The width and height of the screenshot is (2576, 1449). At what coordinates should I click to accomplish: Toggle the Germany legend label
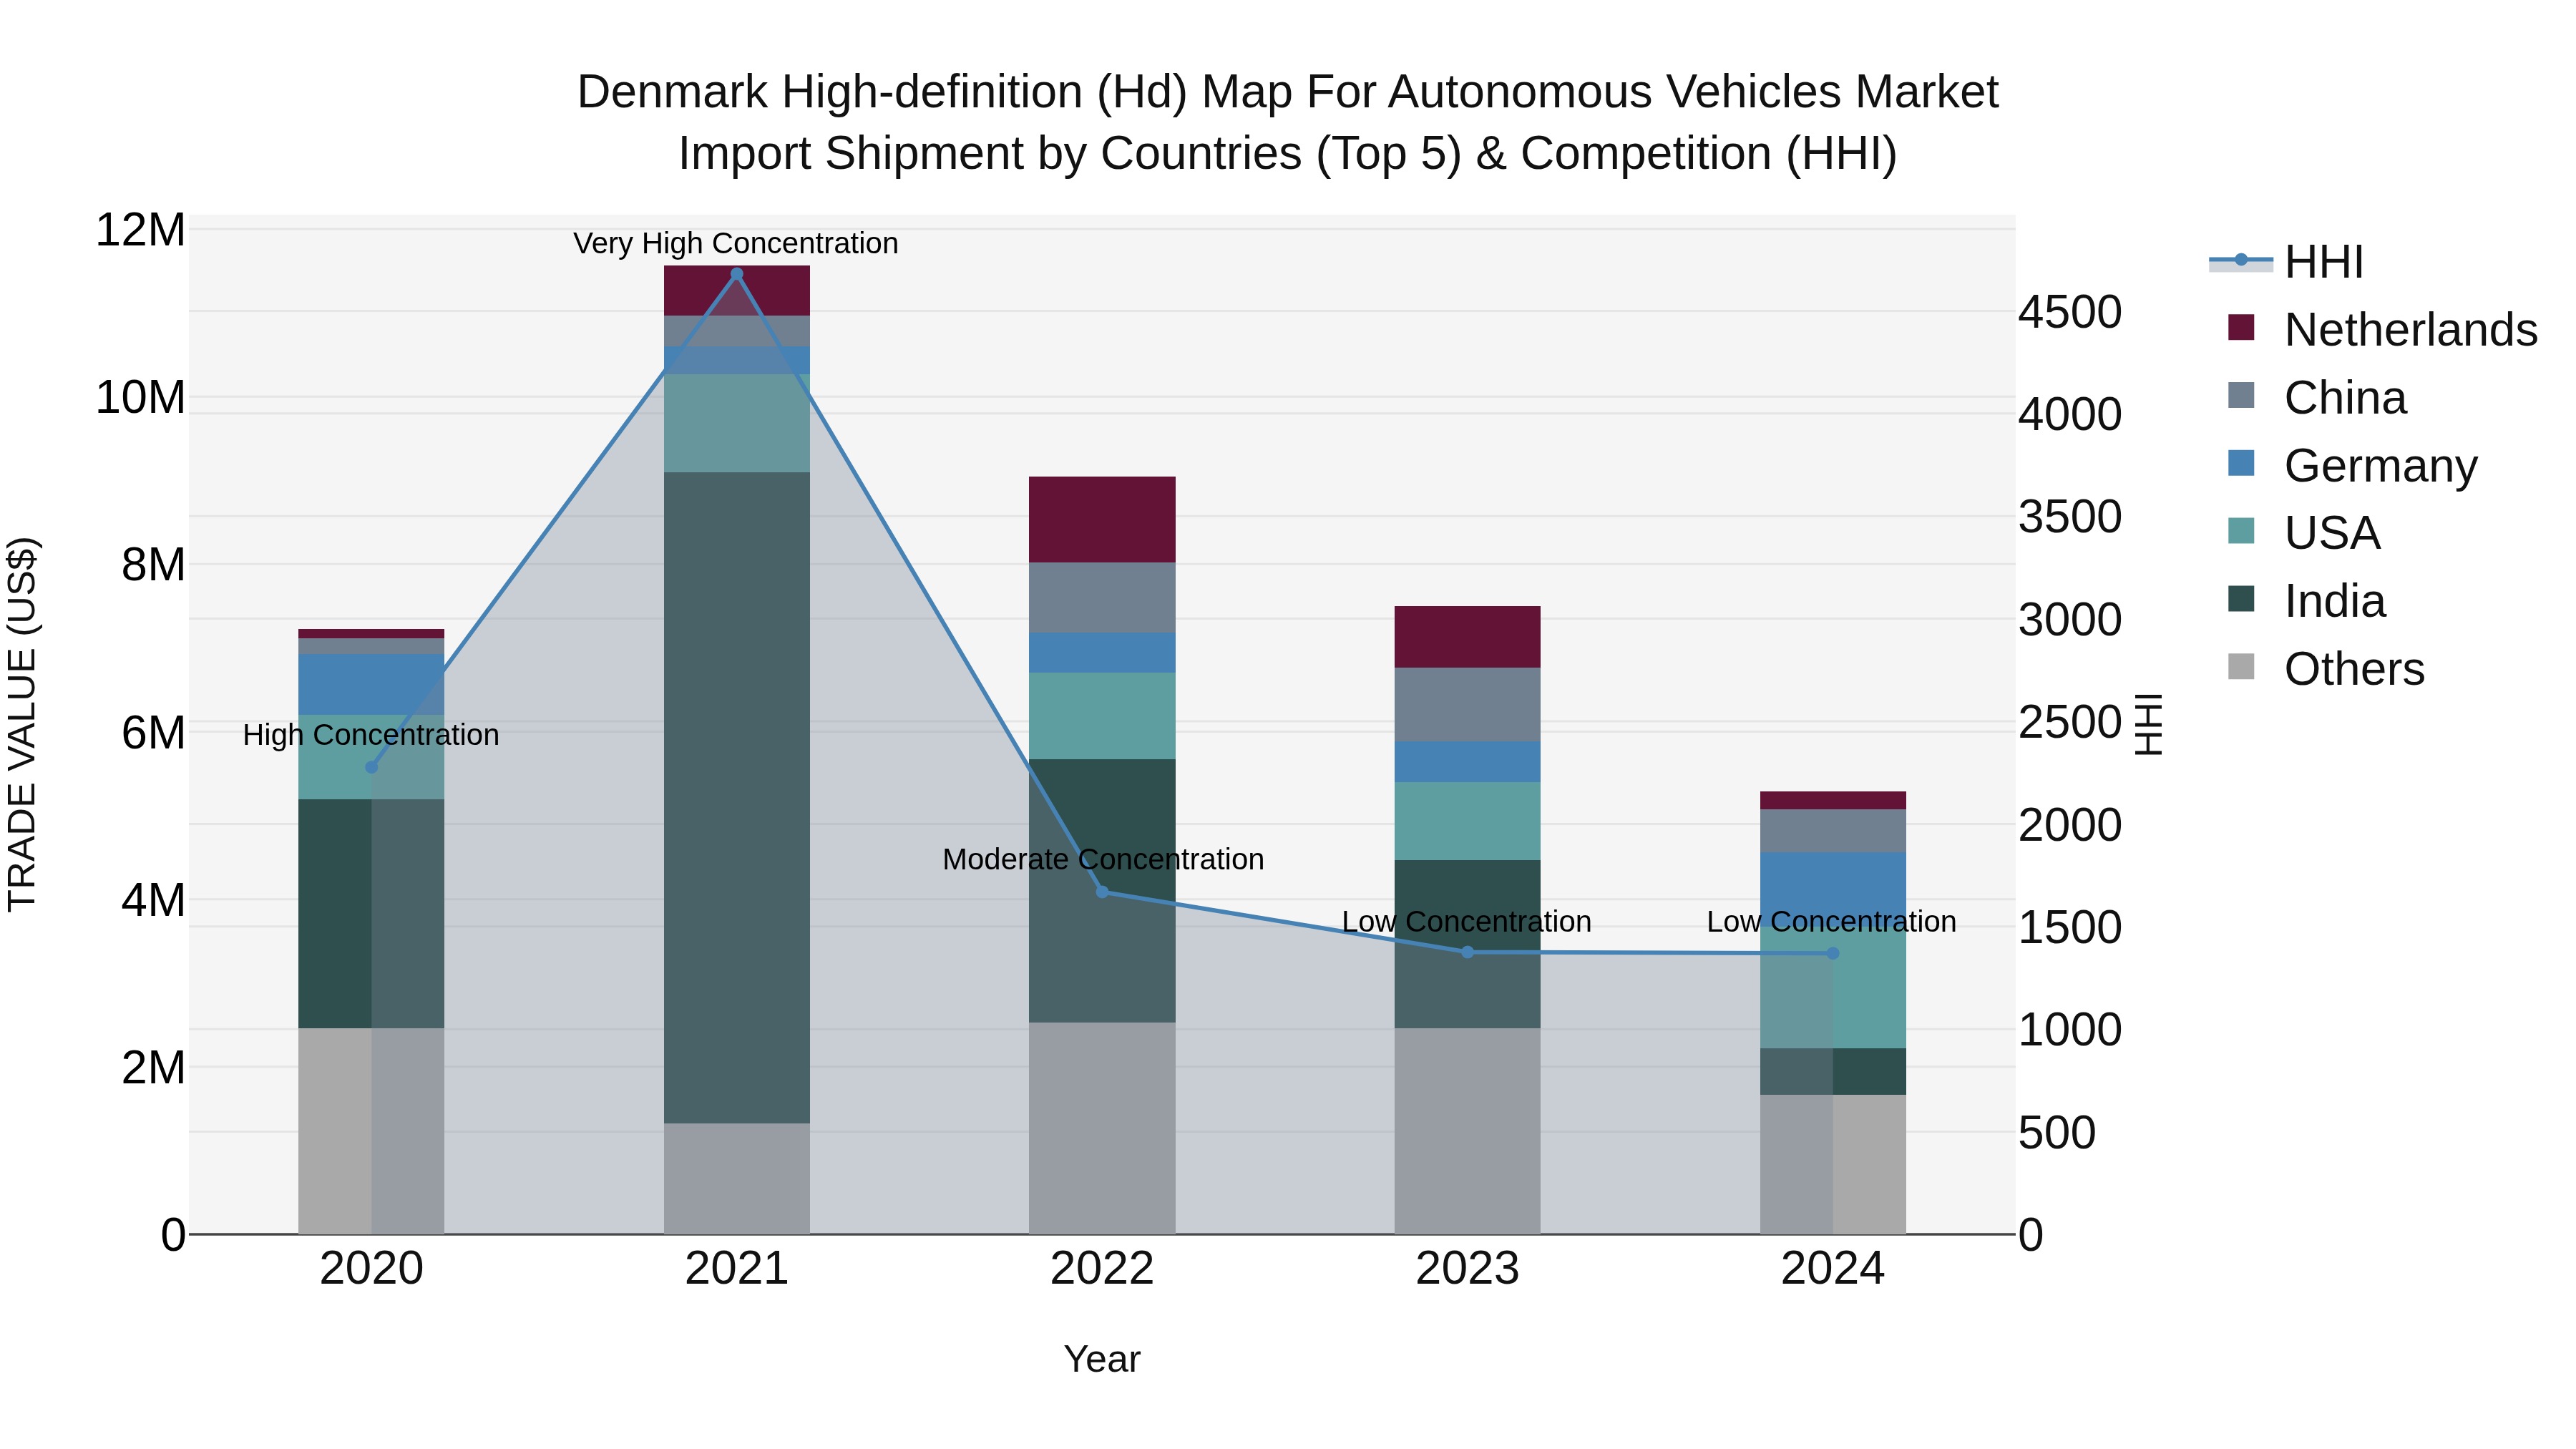[x=2381, y=466]
